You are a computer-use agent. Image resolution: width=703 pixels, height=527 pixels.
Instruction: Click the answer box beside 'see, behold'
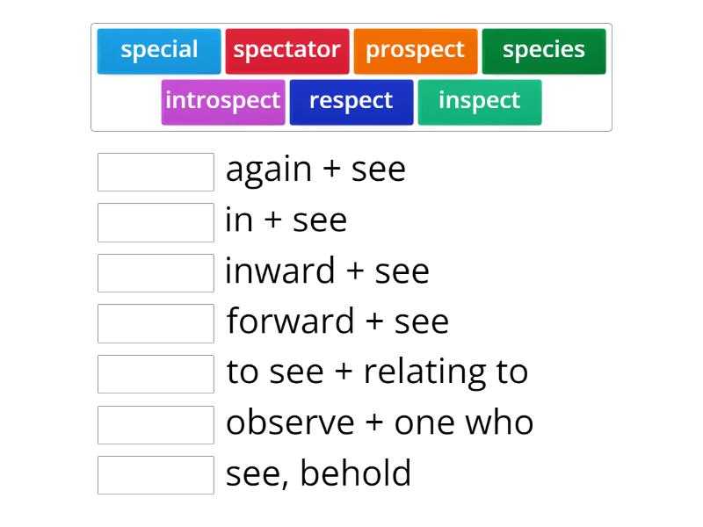(x=156, y=476)
